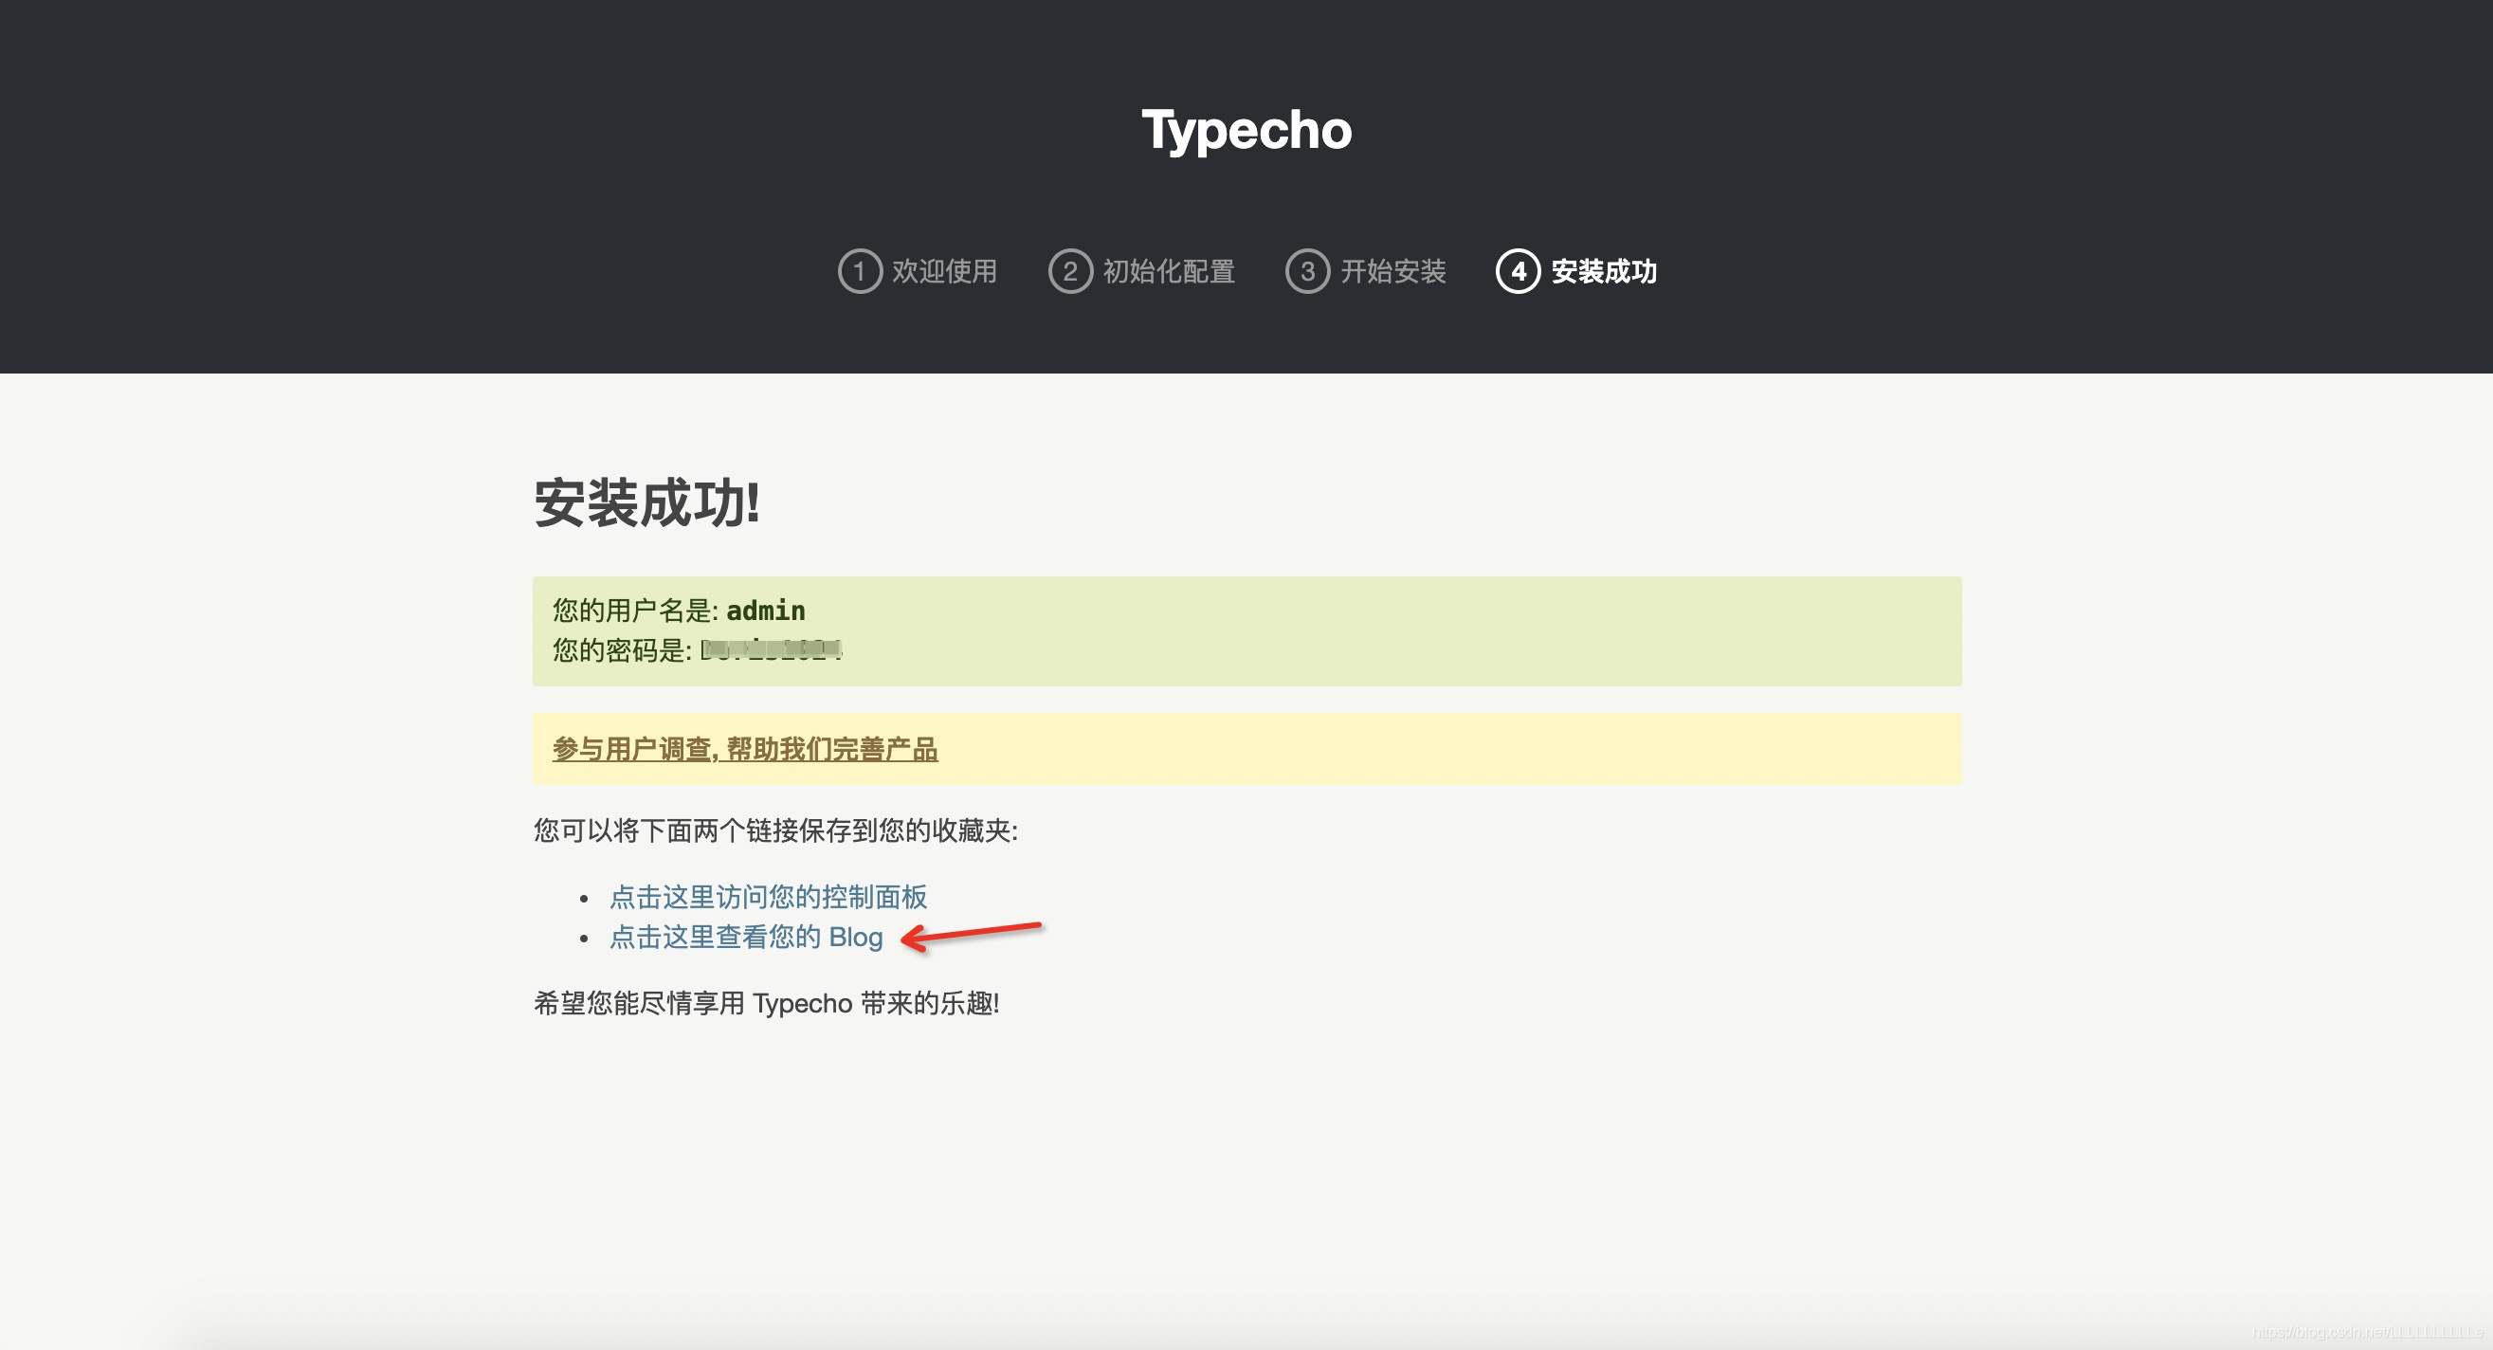Screen dimensions: 2493x1350
Task: Open the 查看您的 Blog link
Action: tap(746, 937)
